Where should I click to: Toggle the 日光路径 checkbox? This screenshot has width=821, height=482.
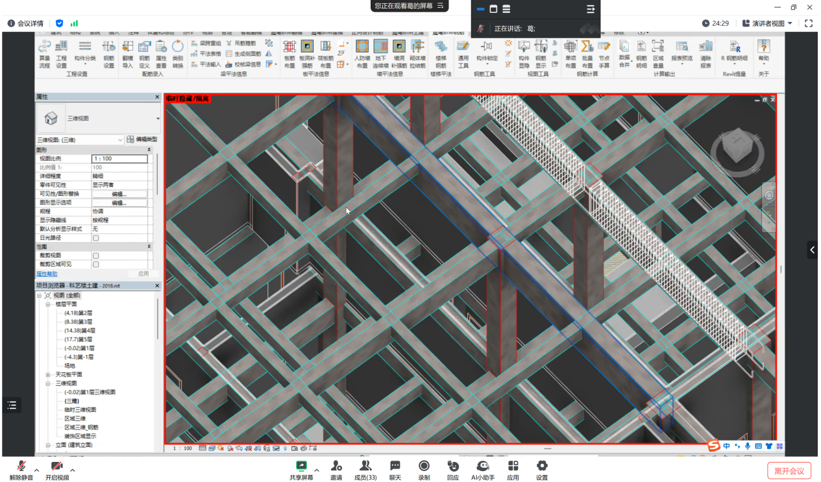click(x=96, y=238)
